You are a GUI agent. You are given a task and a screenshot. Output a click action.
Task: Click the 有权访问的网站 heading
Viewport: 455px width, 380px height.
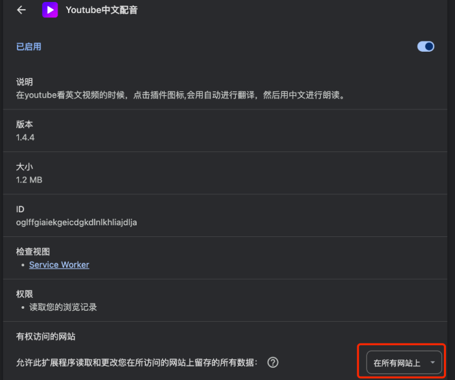pyautogui.click(x=45, y=336)
